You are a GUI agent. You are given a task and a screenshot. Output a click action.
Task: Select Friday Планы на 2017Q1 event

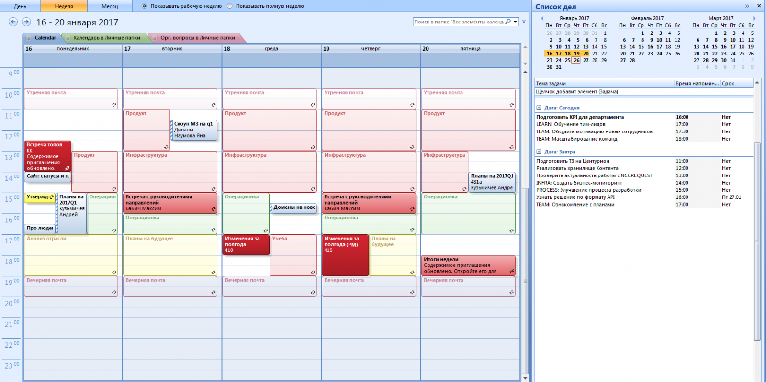tap(492, 182)
